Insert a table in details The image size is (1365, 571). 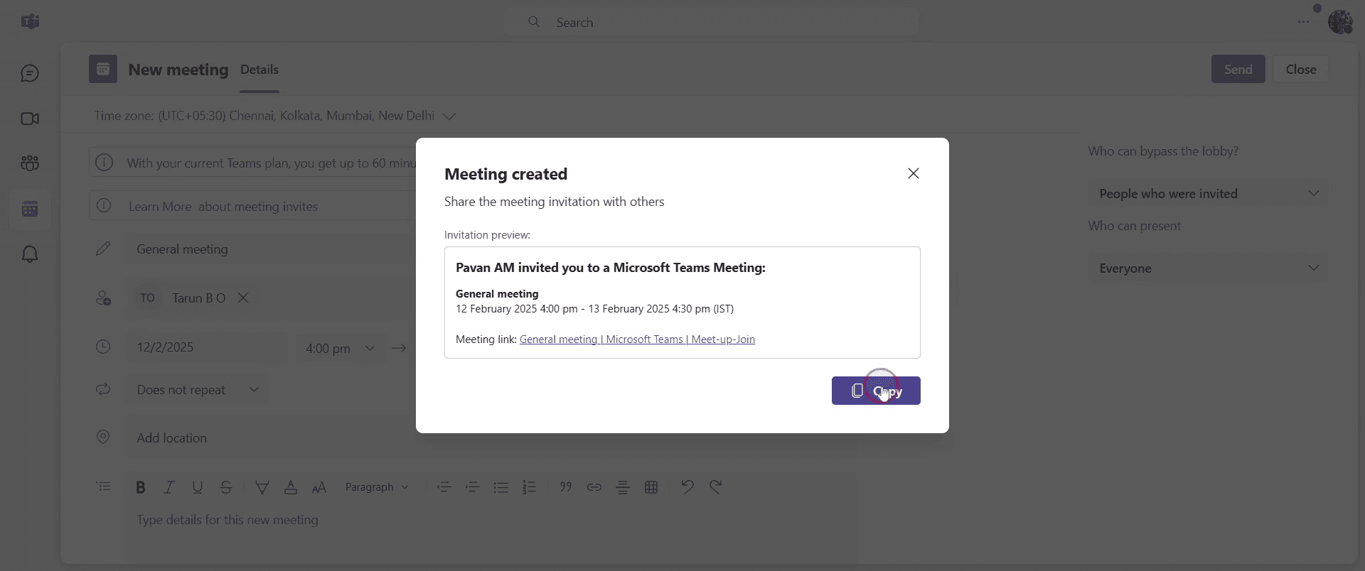pyautogui.click(x=651, y=487)
